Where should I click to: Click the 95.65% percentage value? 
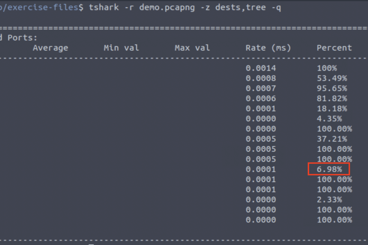[x=332, y=88]
